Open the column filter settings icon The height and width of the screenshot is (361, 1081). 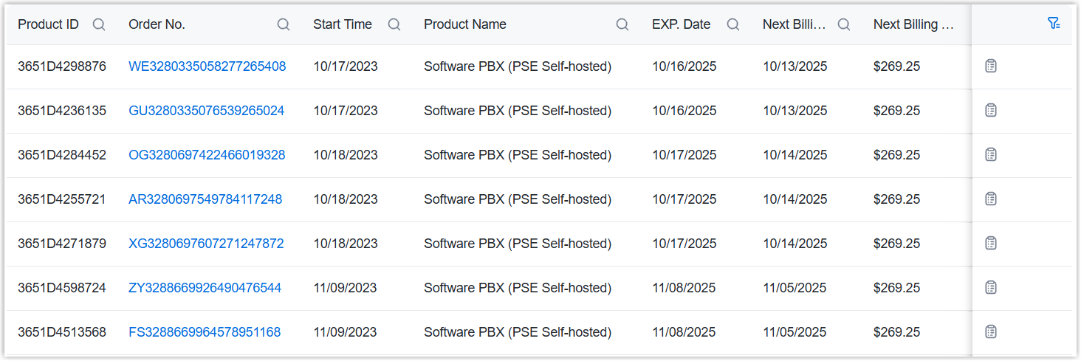pos(1054,24)
